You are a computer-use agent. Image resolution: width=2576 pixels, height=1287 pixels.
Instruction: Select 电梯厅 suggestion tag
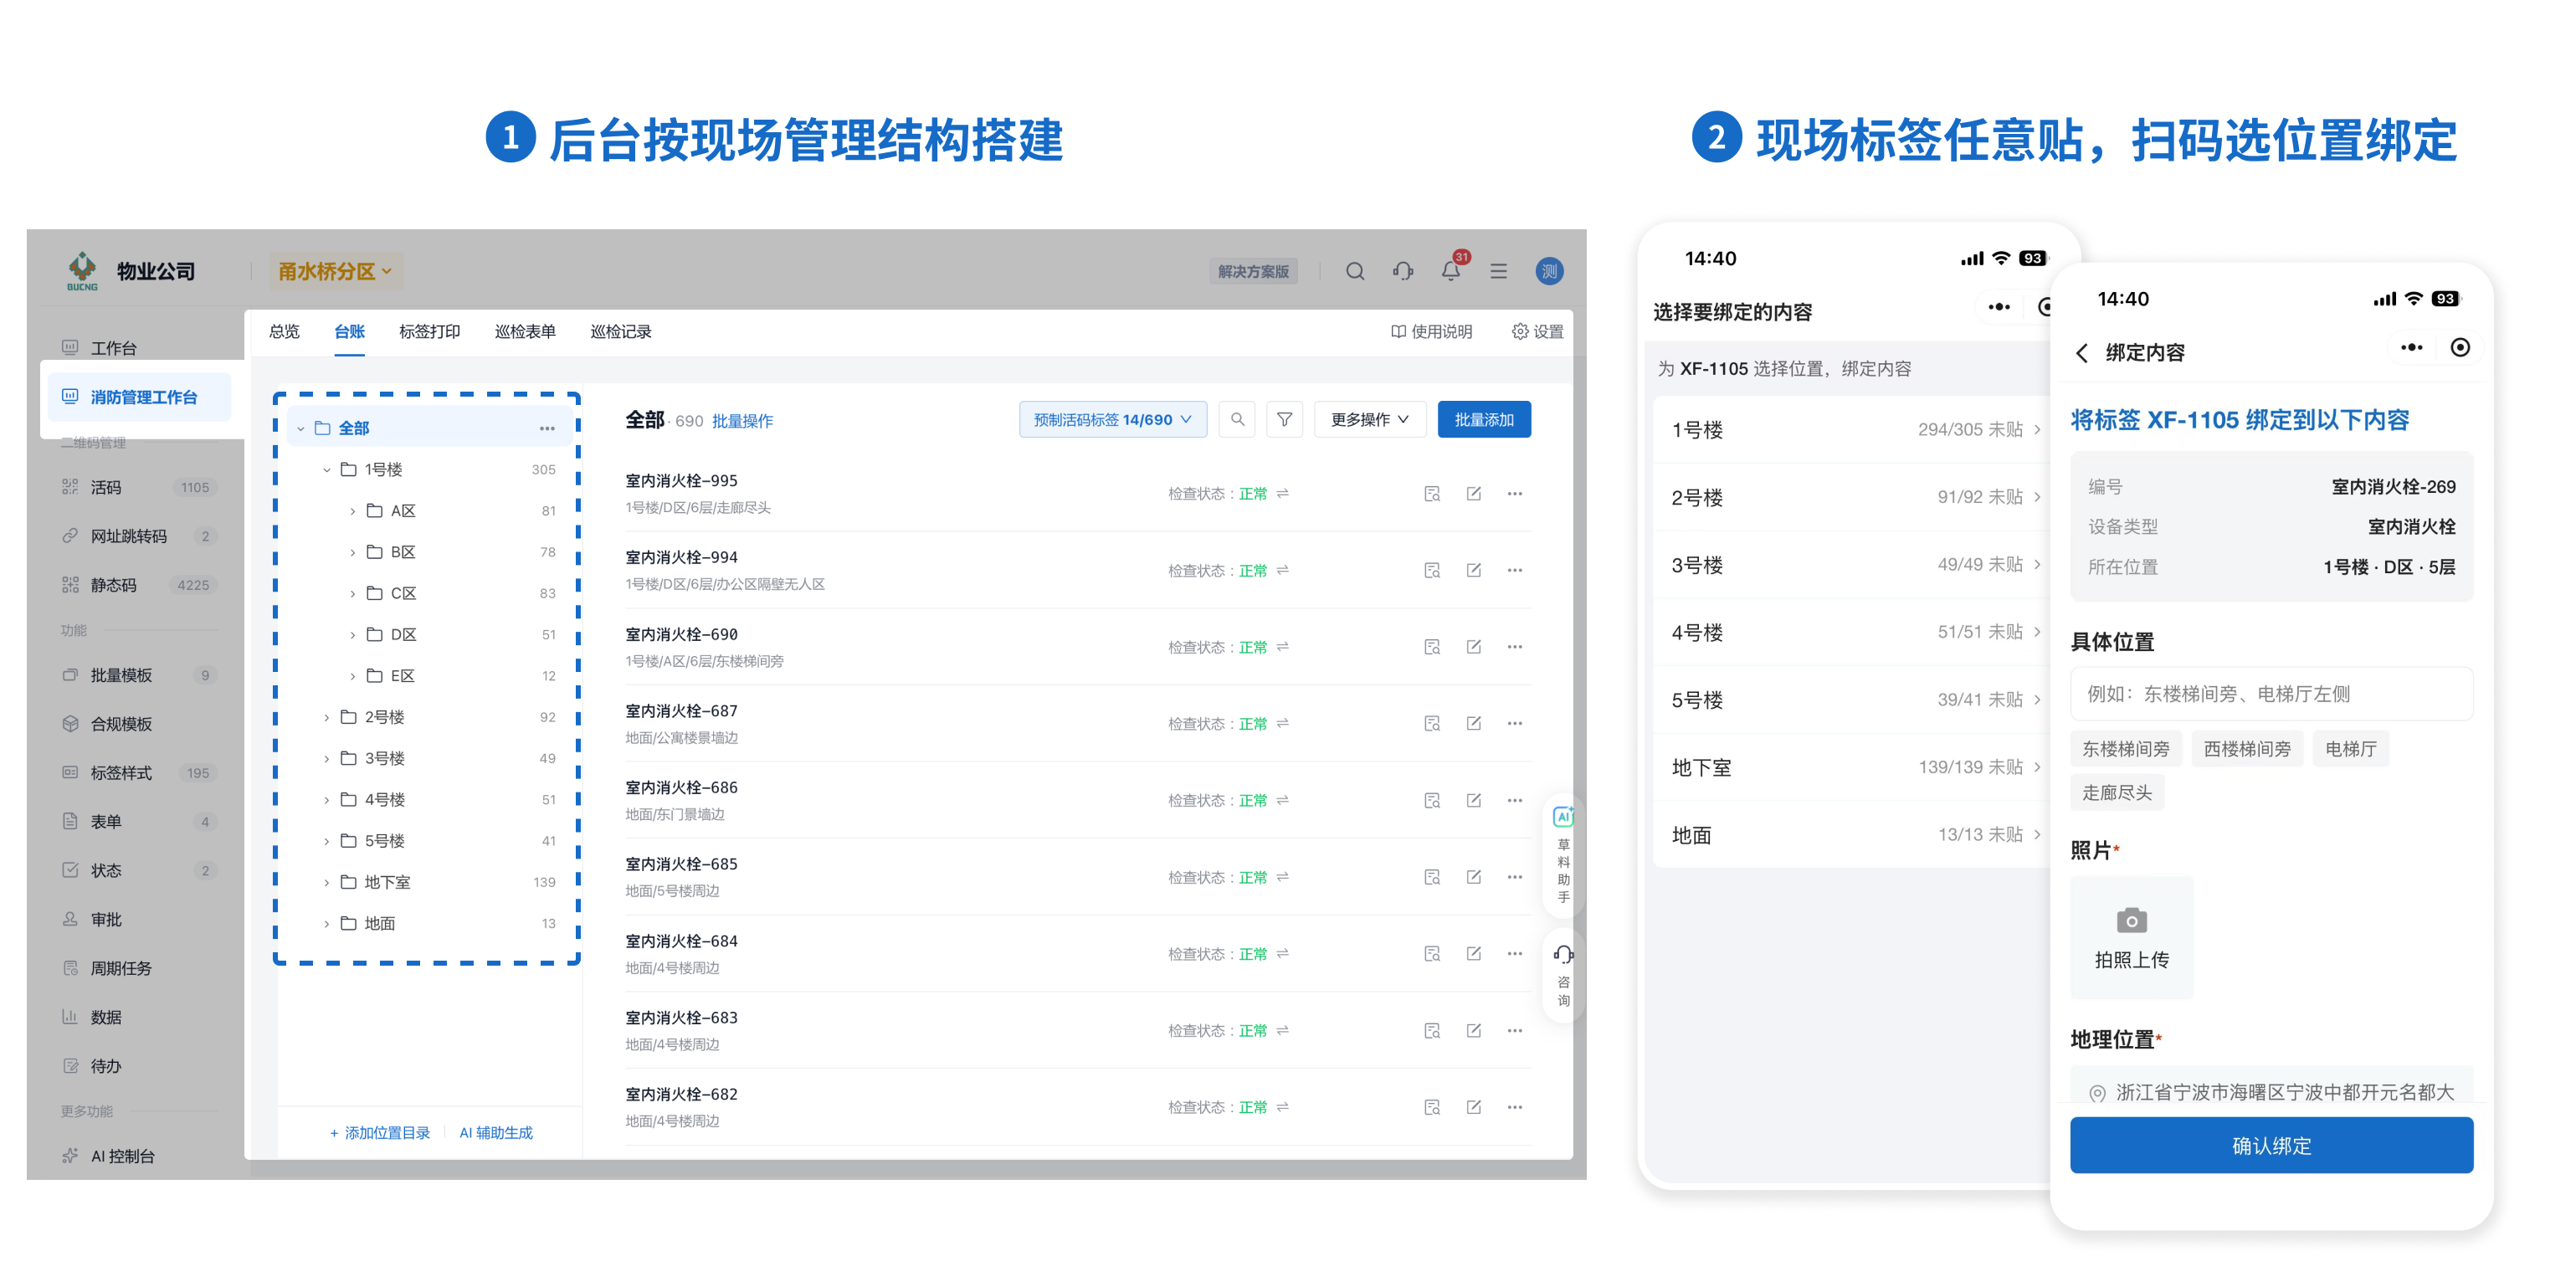2350,748
